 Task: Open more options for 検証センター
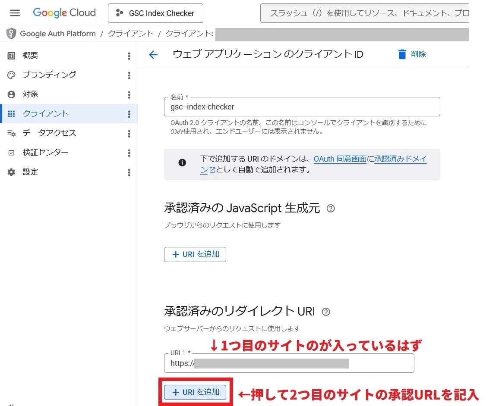coord(129,153)
